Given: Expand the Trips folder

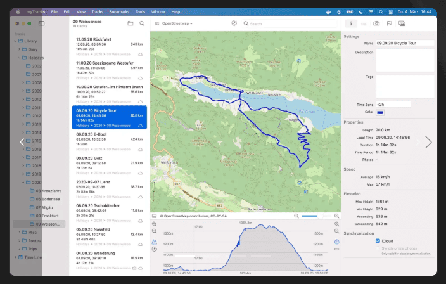Looking at the screenshot, I should 20,248.
